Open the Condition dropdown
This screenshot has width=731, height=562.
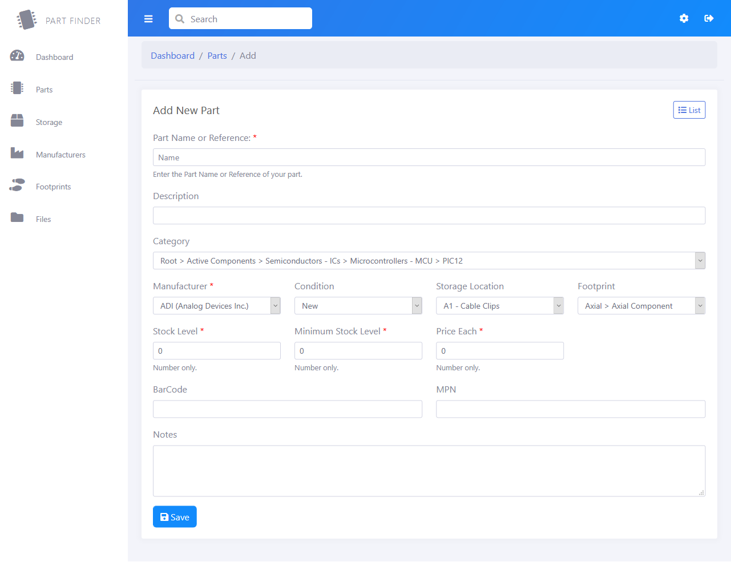(358, 306)
